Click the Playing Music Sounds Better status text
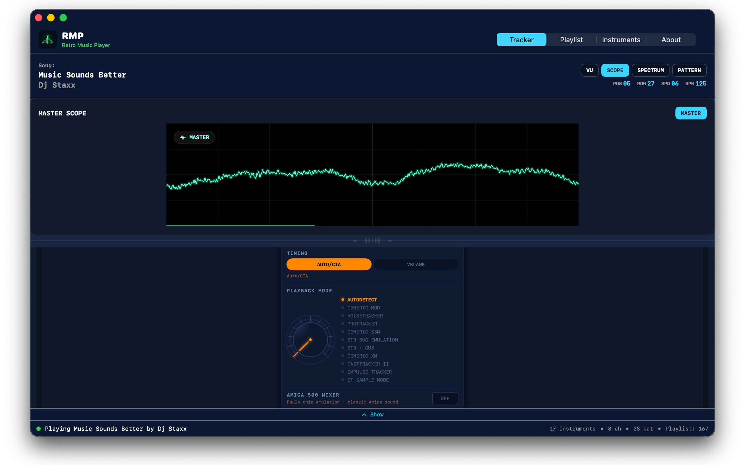This screenshot has width=745, height=465. [x=116, y=428]
